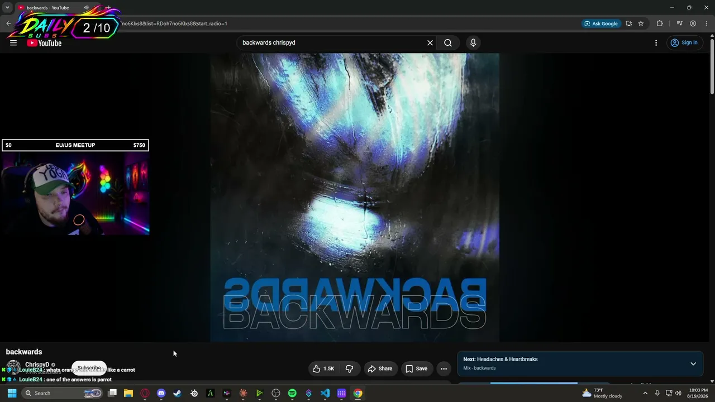Viewport: 715px width, 402px height.
Task: Open Task View on the taskbar
Action: click(x=112, y=393)
